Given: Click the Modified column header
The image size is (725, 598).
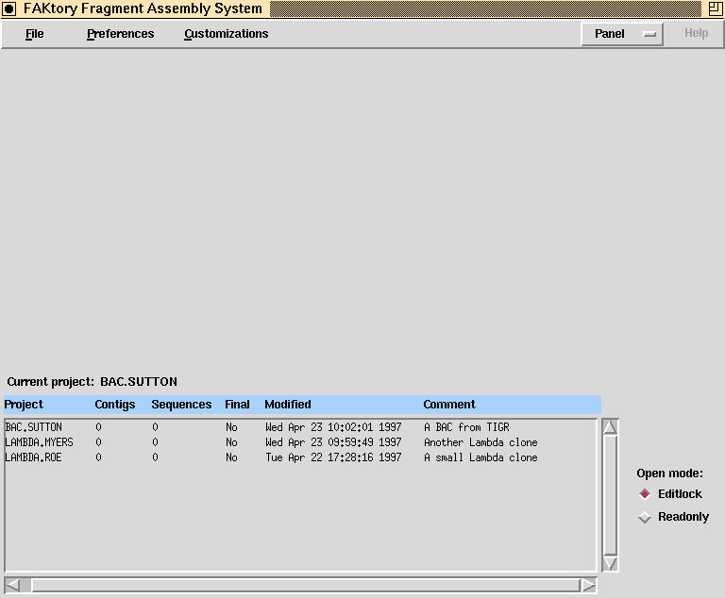Looking at the screenshot, I should [288, 405].
